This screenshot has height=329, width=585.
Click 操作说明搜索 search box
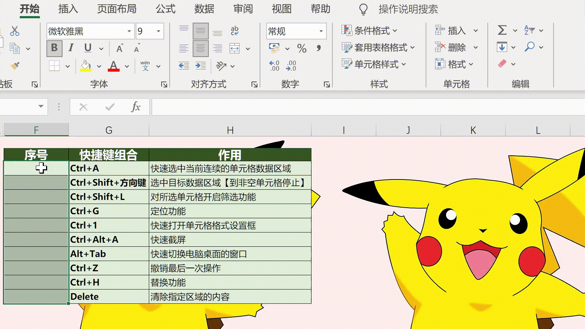point(408,9)
